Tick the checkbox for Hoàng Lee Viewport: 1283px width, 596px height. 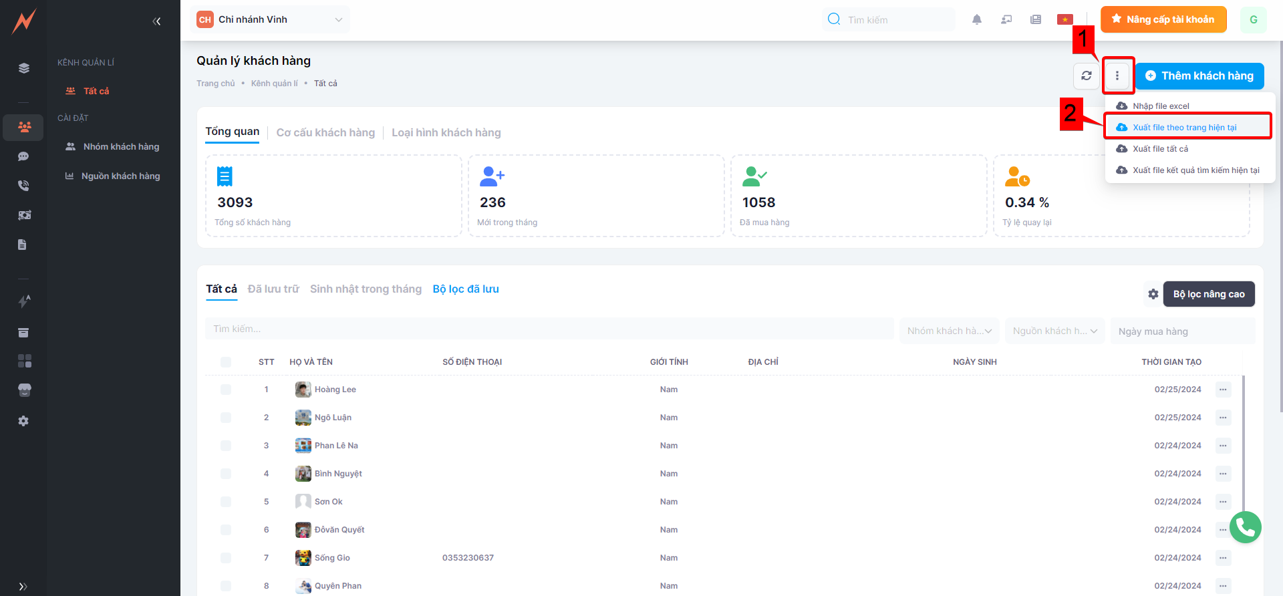pyautogui.click(x=226, y=390)
